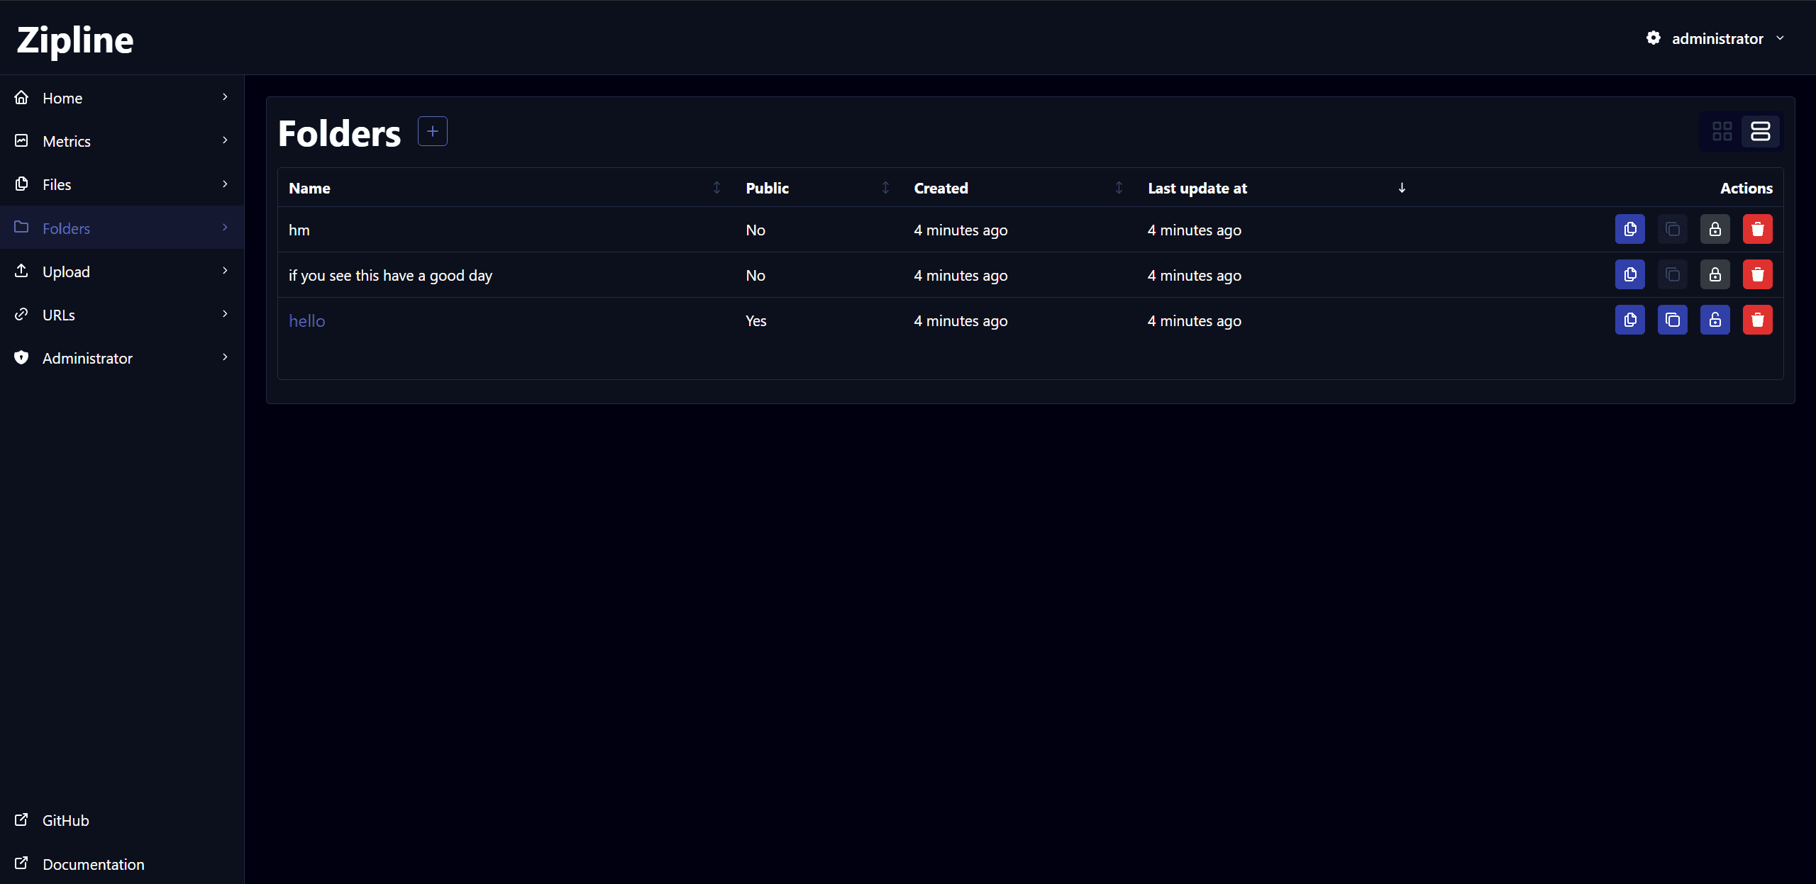Sort the table by the Created column arrows

tap(1119, 187)
